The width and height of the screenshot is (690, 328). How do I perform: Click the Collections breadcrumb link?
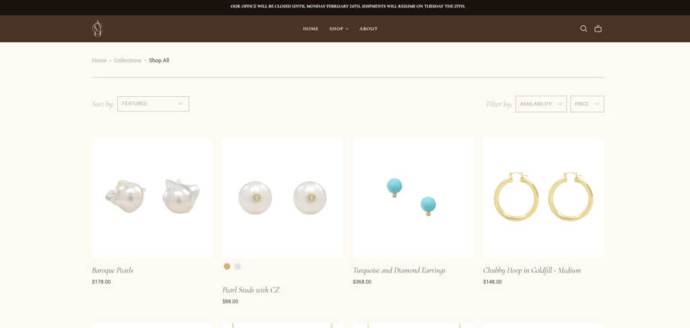(127, 60)
